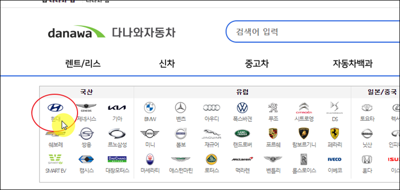Click the 랜드로버 text label
This screenshot has width=400, height=190.
[242, 145]
